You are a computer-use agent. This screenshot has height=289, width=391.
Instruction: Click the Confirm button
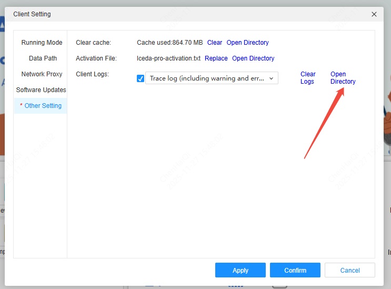295,270
